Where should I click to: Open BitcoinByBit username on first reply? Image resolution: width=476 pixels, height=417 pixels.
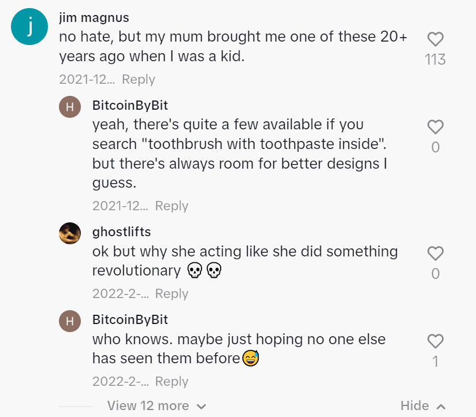point(130,105)
